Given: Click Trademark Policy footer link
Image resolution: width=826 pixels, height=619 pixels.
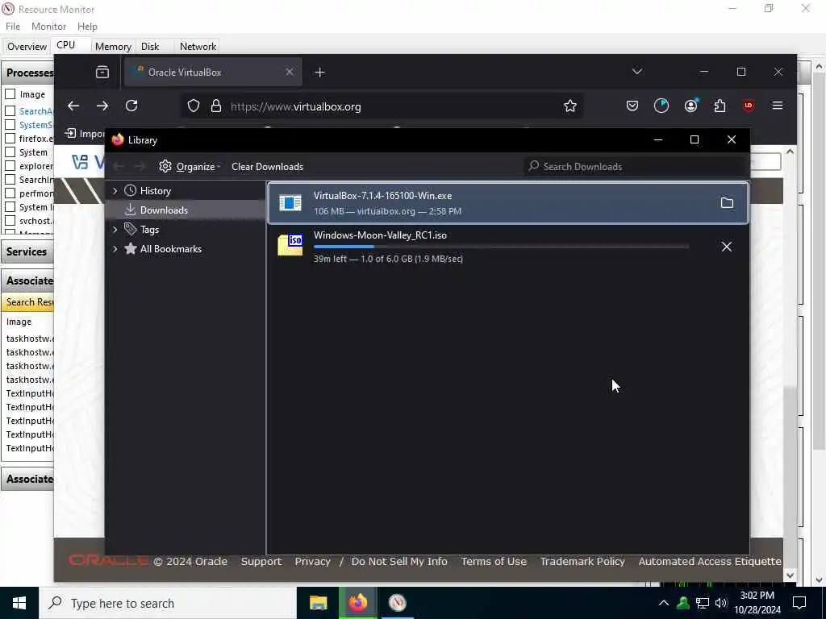Looking at the screenshot, I should pyautogui.click(x=582, y=561).
